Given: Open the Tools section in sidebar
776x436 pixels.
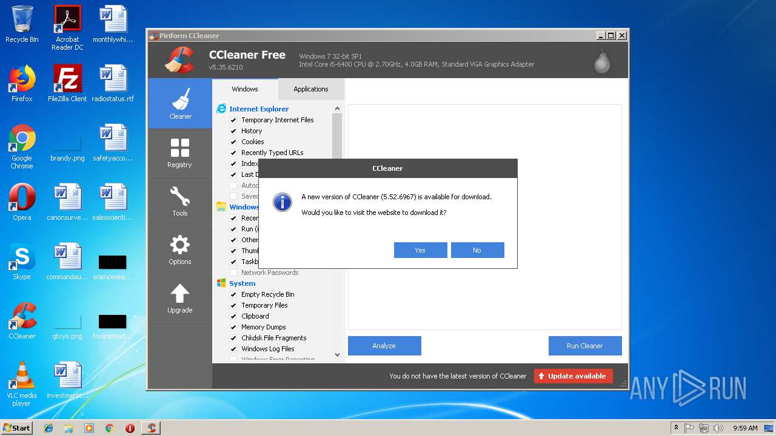Looking at the screenshot, I should [x=180, y=201].
